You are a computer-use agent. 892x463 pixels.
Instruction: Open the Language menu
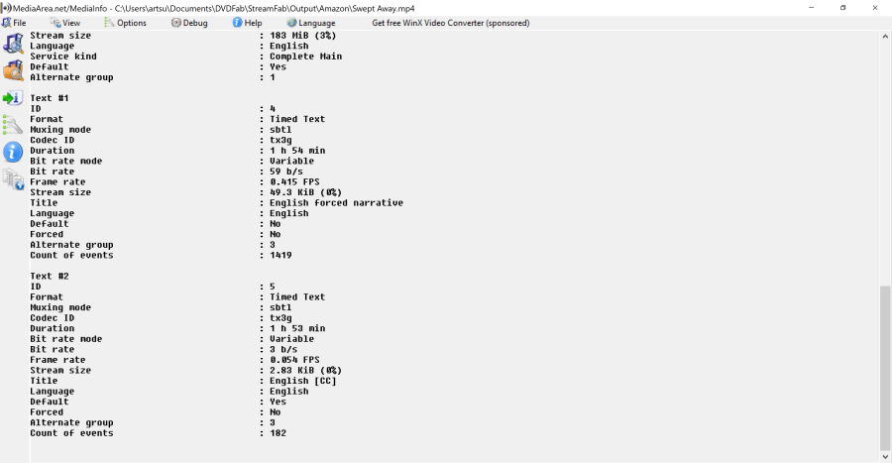click(x=311, y=23)
